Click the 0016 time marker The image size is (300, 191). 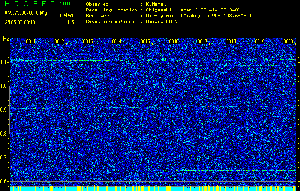click(174, 42)
